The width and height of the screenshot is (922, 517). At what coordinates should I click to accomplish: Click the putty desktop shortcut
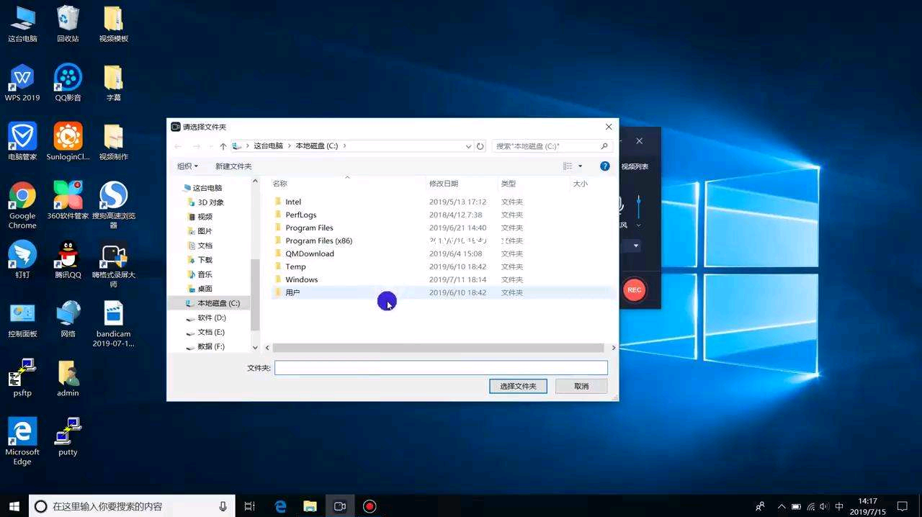coord(68,436)
